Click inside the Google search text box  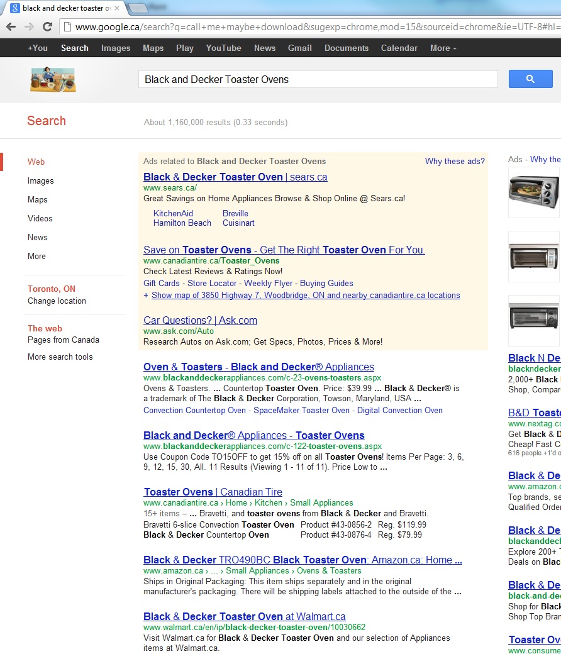pyautogui.click(x=318, y=79)
